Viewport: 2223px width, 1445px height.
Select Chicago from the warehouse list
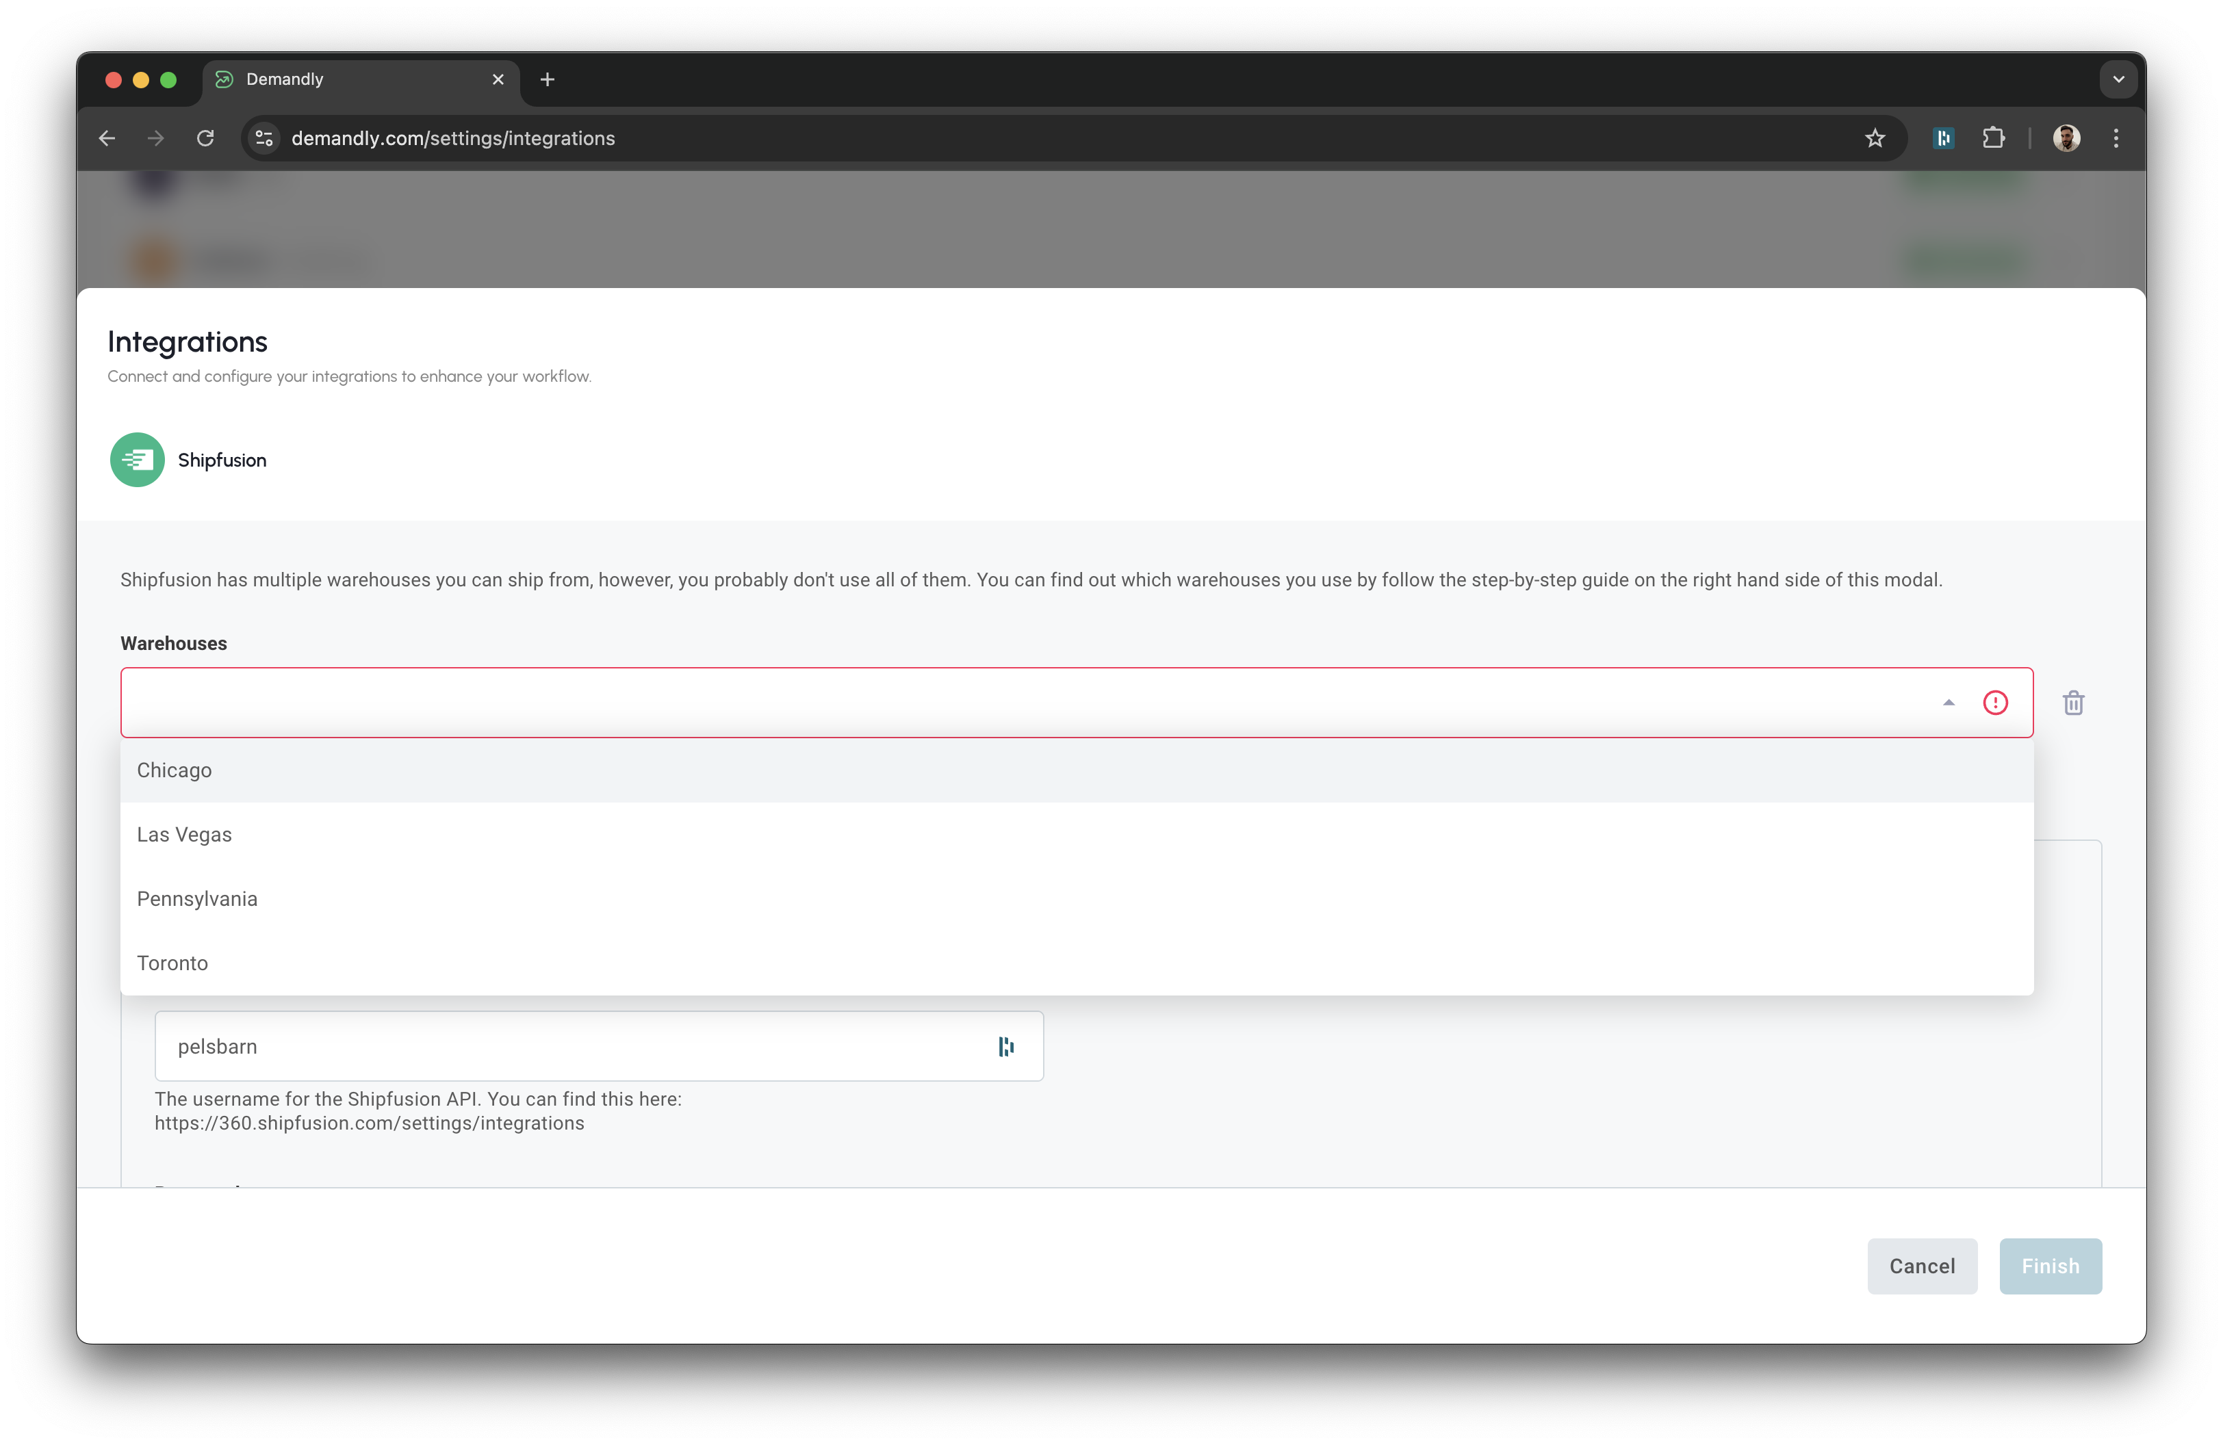coord(175,770)
